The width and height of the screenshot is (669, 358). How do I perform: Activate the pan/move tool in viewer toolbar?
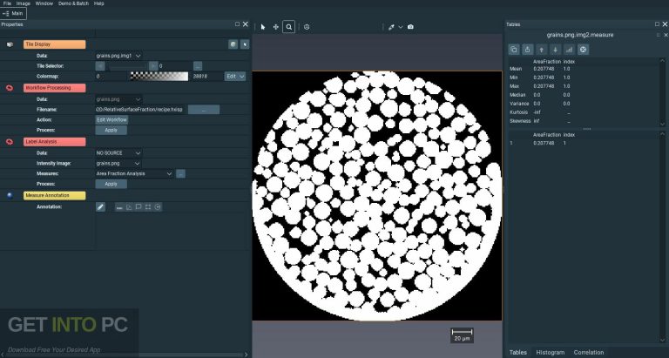[x=276, y=27]
